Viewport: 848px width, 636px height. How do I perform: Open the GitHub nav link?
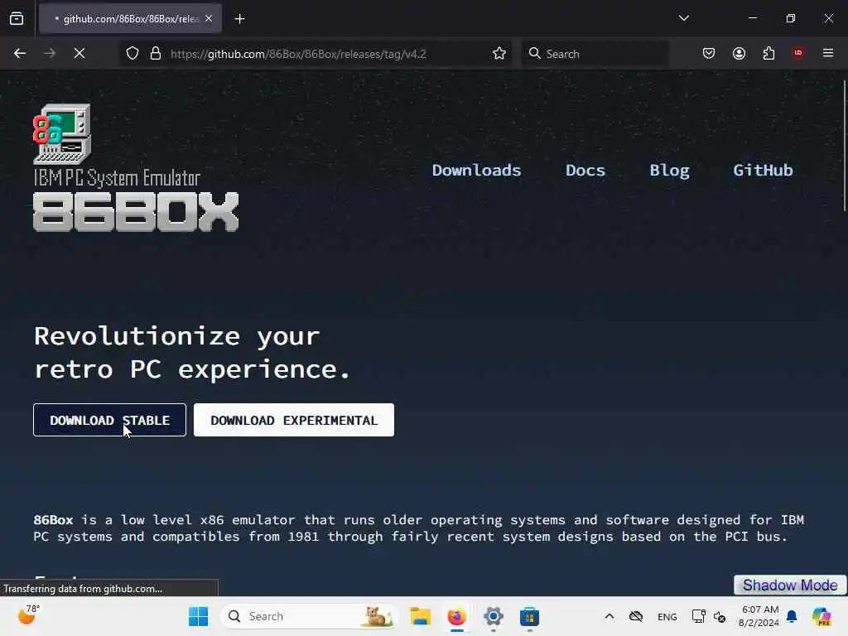tap(763, 171)
